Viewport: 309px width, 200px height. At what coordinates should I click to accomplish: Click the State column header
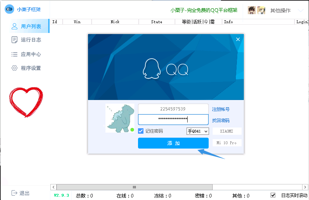(156, 22)
